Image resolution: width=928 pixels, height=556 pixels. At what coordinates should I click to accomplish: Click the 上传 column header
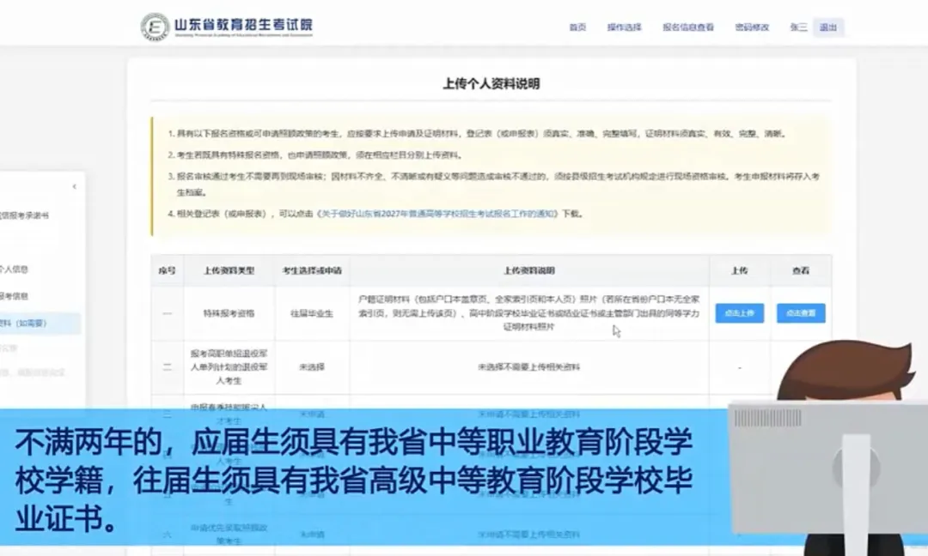739,270
